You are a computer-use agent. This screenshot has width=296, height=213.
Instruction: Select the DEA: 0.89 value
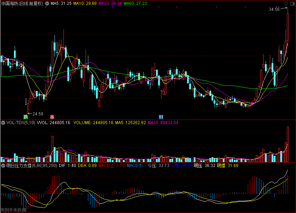coord(87,166)
